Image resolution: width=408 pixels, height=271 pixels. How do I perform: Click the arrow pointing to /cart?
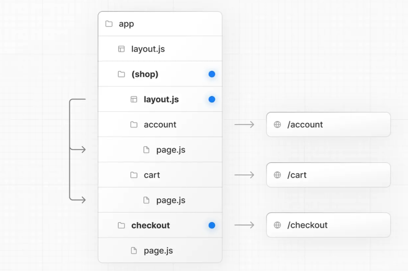243,175
